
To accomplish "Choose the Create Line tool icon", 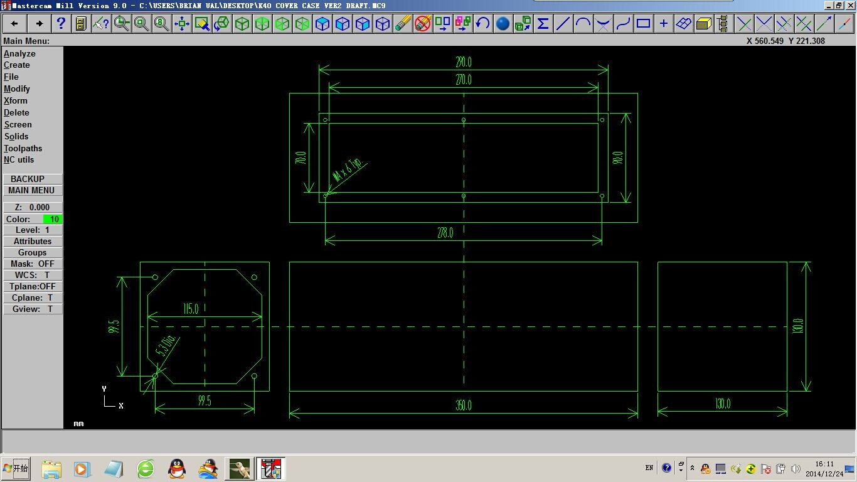I will tap(563, 24).
